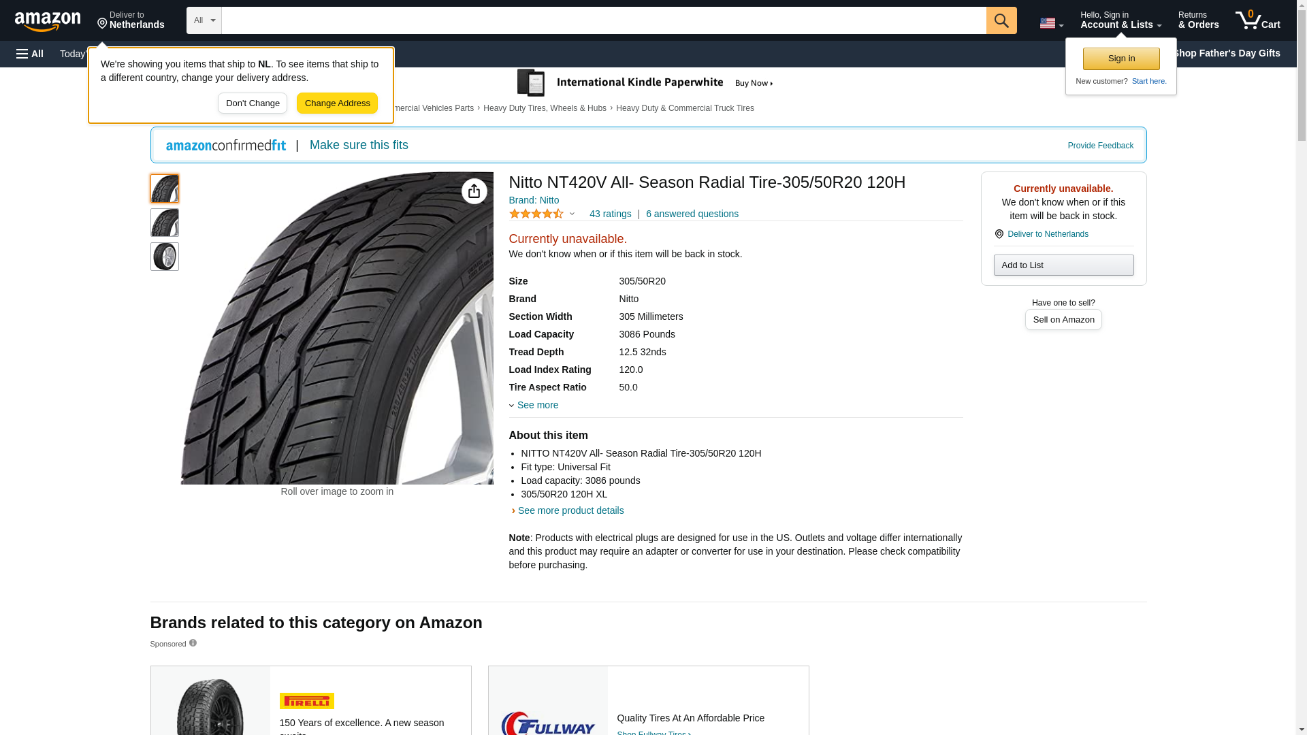1307x735 pixels.
Task: Expand See more product details
Action: [570, 510]
